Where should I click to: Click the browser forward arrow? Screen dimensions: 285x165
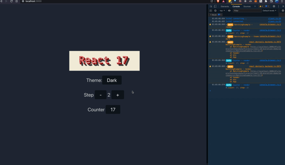(x=6, y=1)
